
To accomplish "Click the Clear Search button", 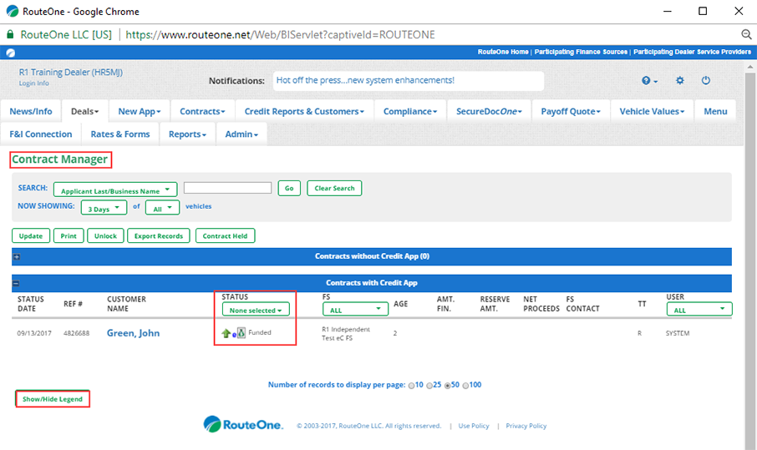I will (334, 188).
